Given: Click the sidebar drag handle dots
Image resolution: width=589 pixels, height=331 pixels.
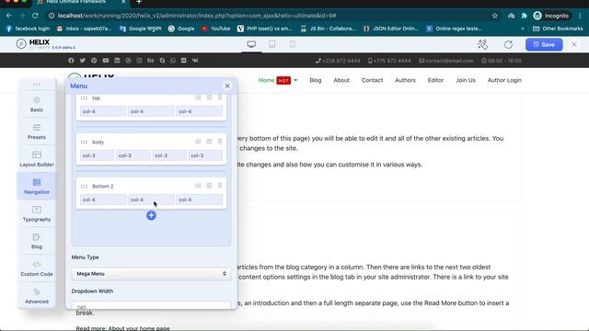Looking at the screenshot, I should [37, 85].
